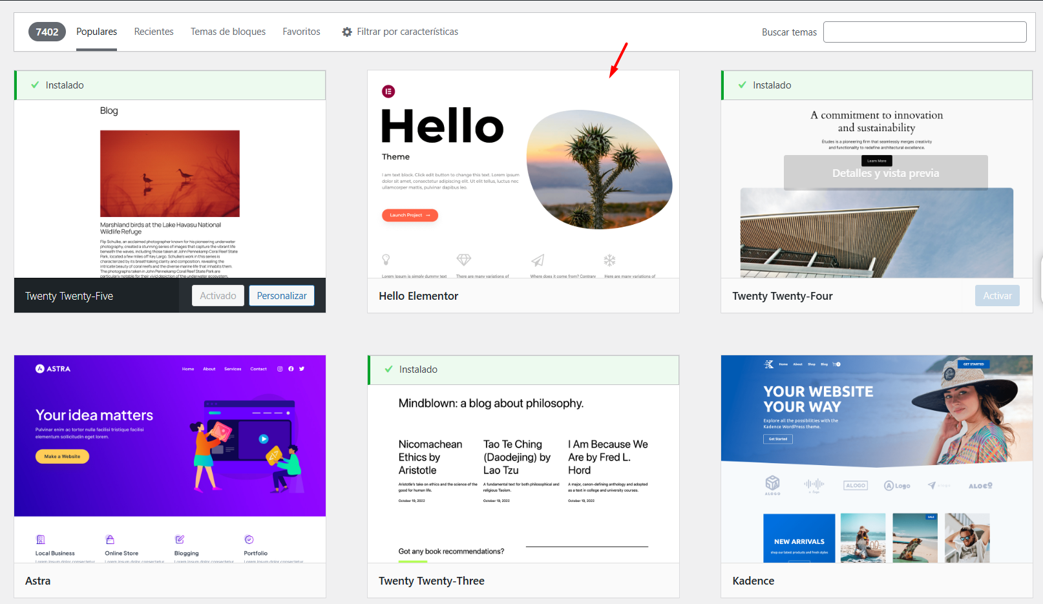Open Detalles y vista previa for Twenty Twenty-Four

[886, 173]
